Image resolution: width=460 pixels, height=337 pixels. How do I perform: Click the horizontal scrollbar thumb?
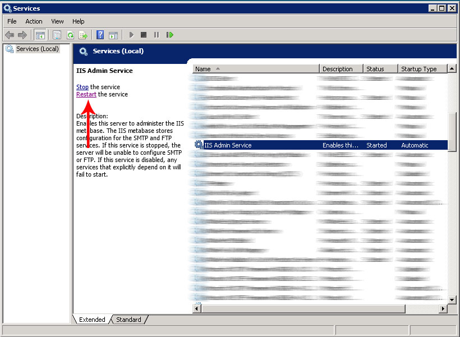[303, 308]
